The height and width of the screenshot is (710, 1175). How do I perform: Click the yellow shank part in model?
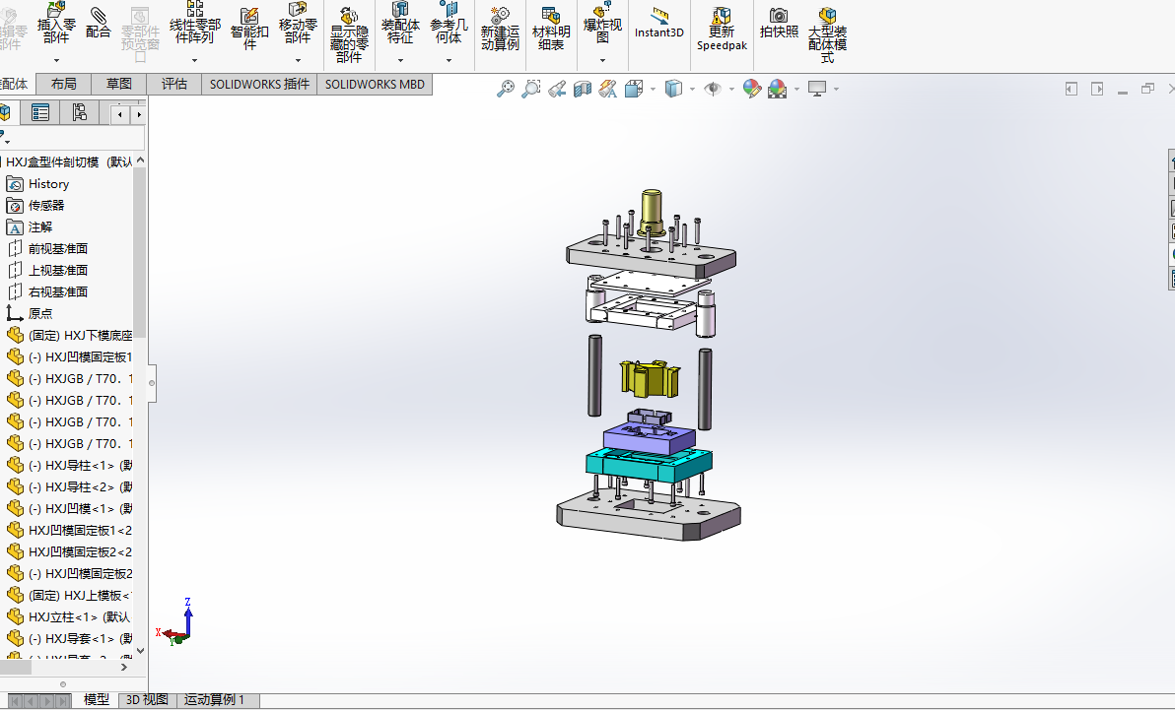652,213
